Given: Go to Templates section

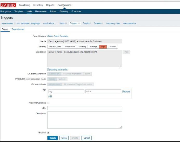Looking at the screenshot, I should point(19,11).
